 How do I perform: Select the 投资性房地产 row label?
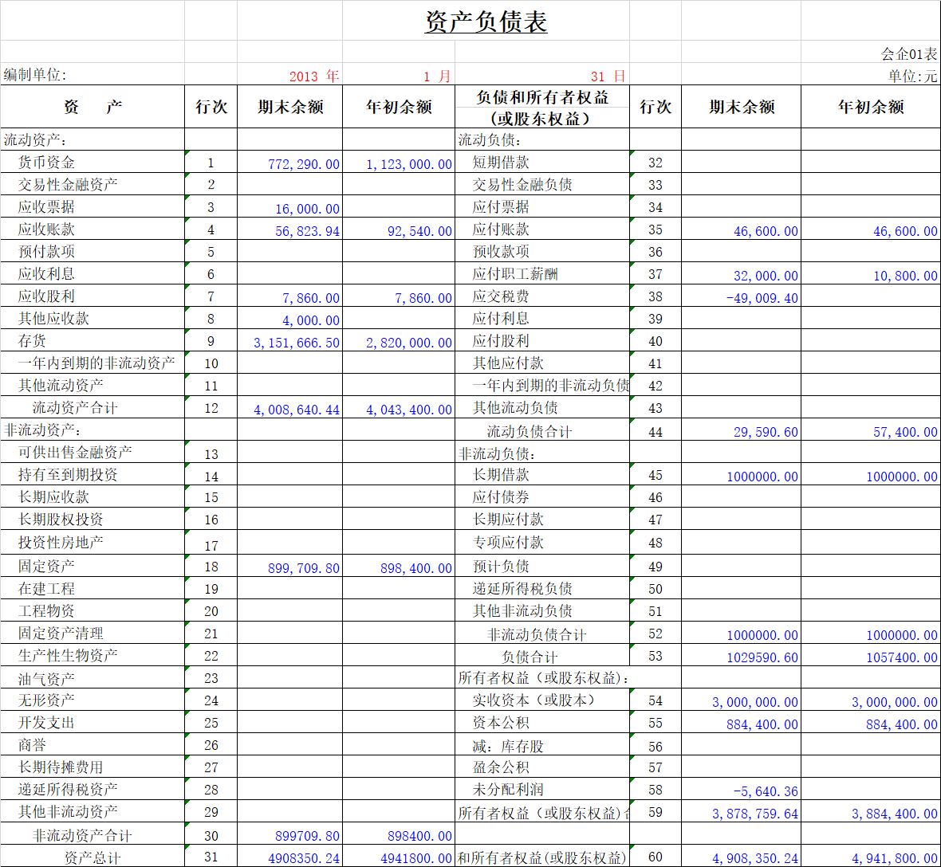(61, 542)
